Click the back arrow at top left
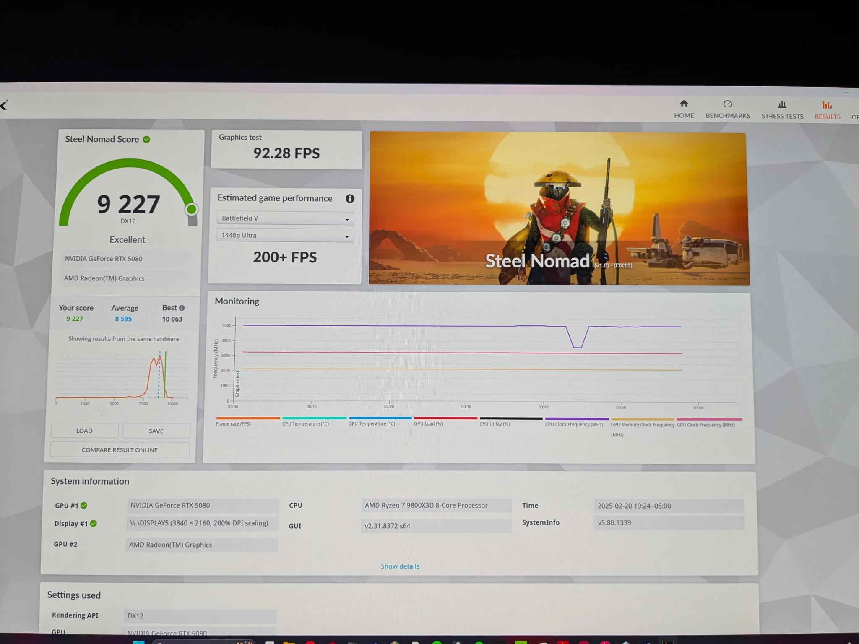 point(3,106)
